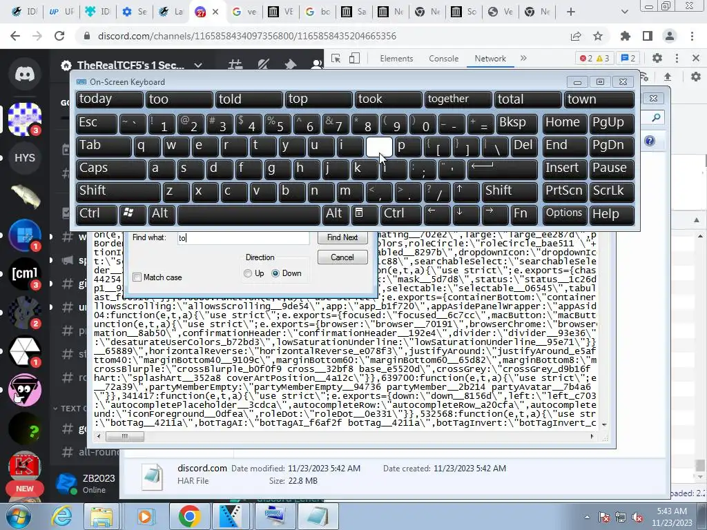Click the discord.com HAR file thumbnail
Image resolution: width=707 pixels, height=530 pixels.
152,477
